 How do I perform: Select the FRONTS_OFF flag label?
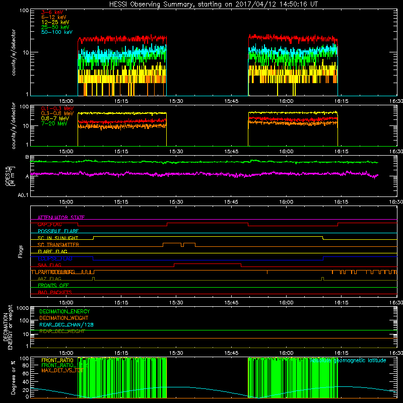coord(53,285)
